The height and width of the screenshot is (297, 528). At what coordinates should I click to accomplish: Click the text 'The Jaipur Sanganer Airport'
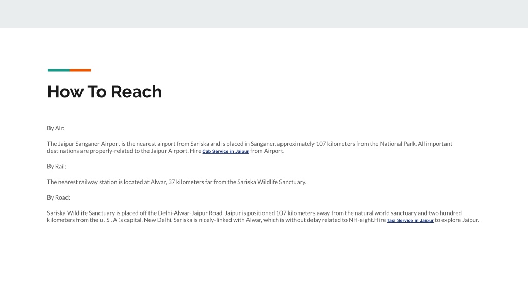point(84,144)
